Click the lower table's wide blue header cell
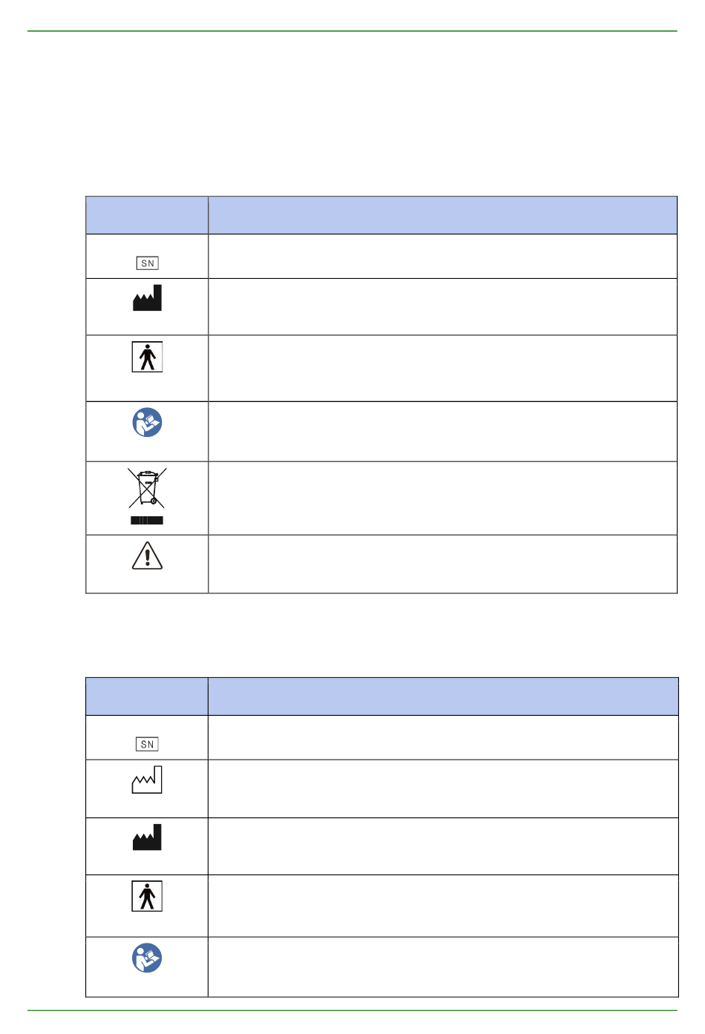The width and height of the screenshot is (705, 1034). tap(443, 696)
